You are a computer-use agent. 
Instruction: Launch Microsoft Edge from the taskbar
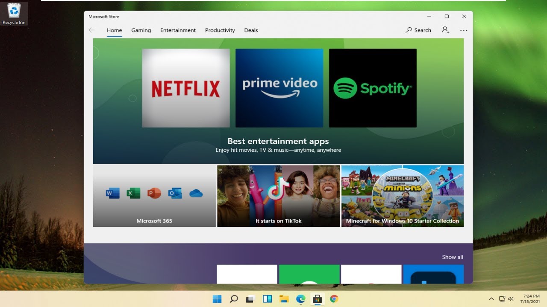coord(301,299)
